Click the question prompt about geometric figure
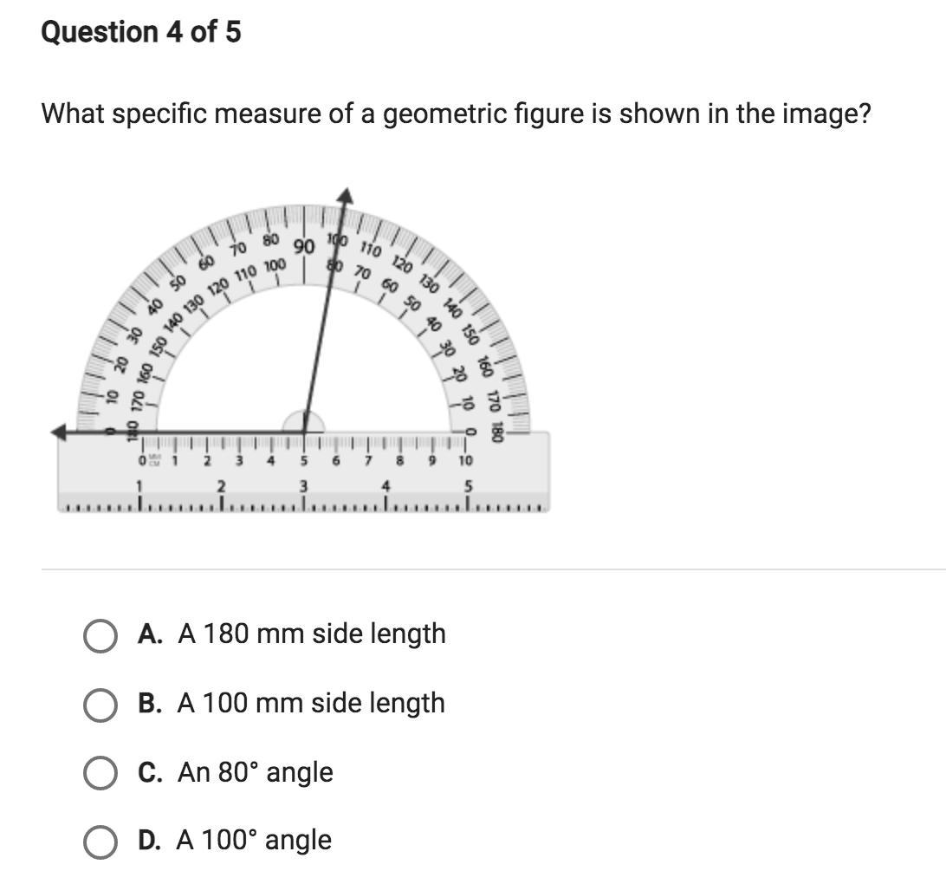Image resolution: width=946 pixels, height=884 pixels. click(456, 114)
